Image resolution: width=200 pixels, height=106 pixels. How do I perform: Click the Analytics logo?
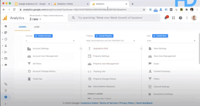(x=5, y=18)
